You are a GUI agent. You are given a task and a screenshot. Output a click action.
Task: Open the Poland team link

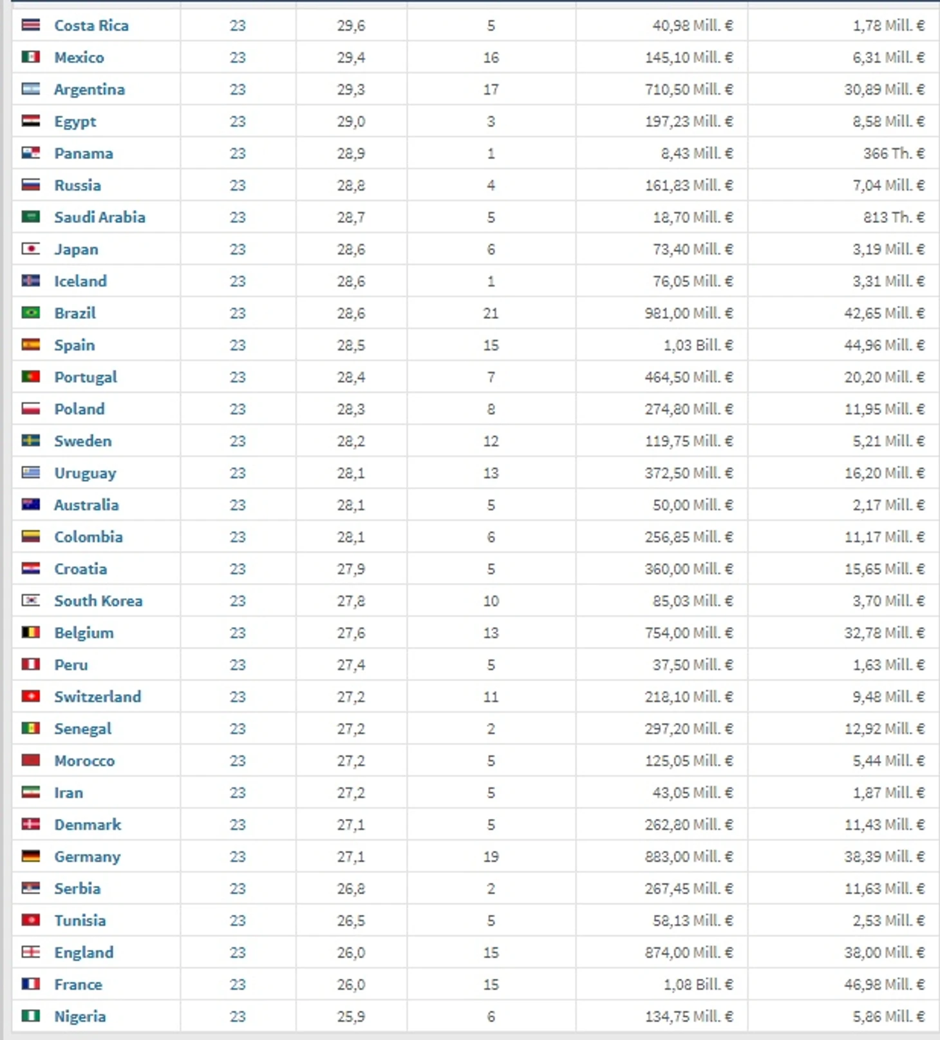coord(79,409)
